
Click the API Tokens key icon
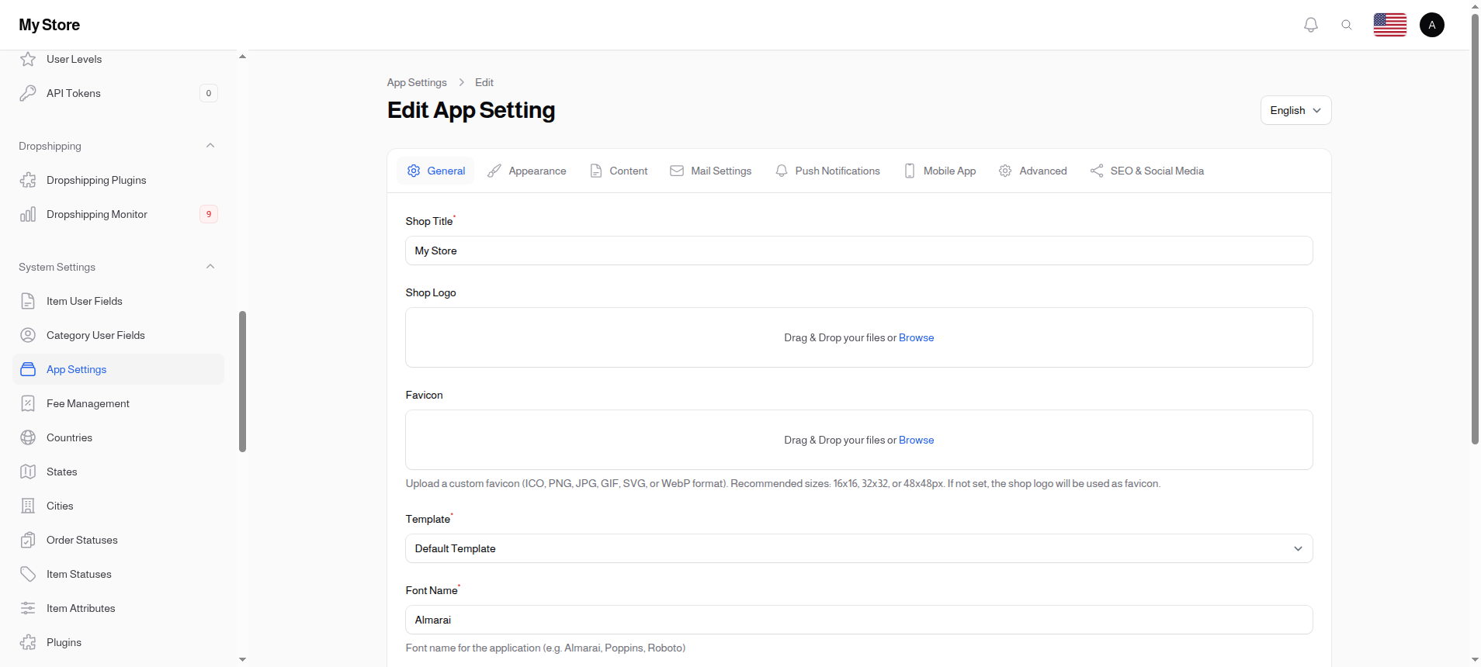(28, 93)
